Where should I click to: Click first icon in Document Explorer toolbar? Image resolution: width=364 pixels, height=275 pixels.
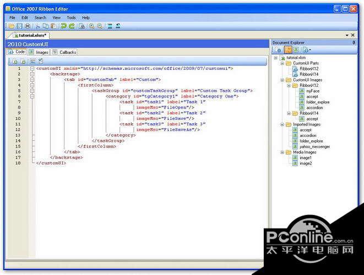[x=278, y=50]
